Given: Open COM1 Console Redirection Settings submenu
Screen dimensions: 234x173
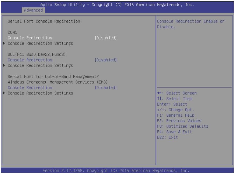Looking at the screenshot, I should click(x=41, y=43).
